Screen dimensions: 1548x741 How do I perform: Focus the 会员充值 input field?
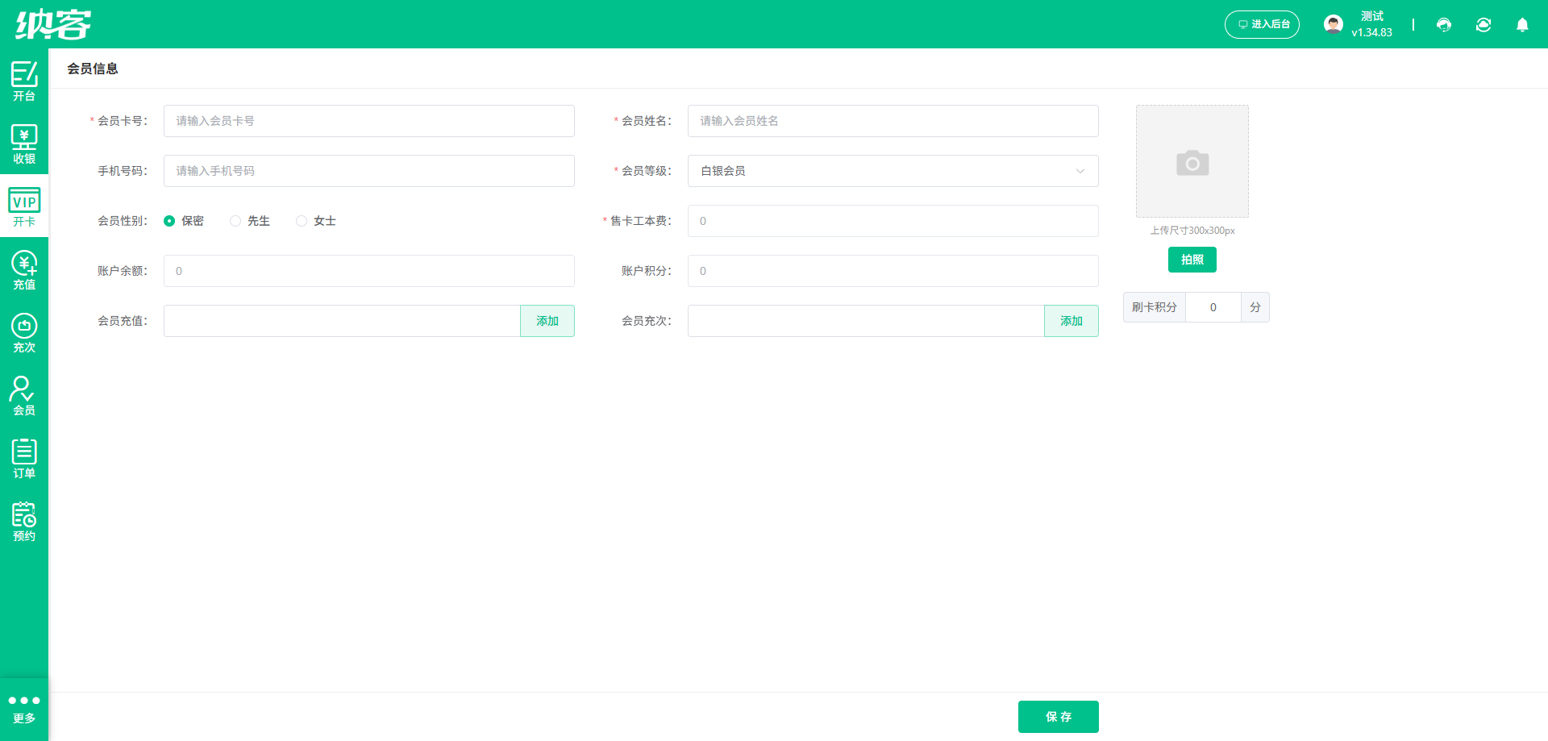click(342, 321)
